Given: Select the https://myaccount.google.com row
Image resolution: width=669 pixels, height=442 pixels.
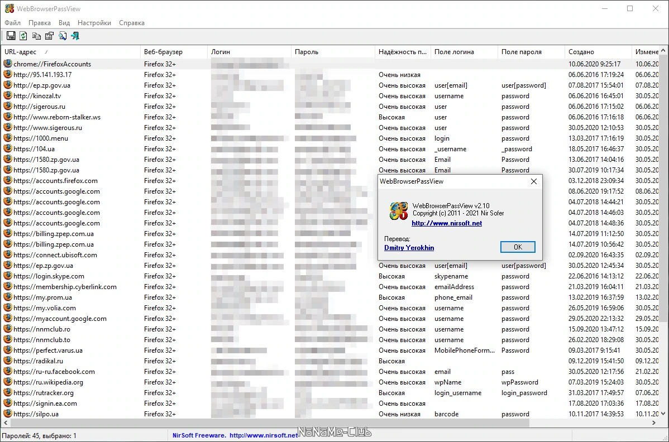Looking at the screenshot, I should [329, 319].
